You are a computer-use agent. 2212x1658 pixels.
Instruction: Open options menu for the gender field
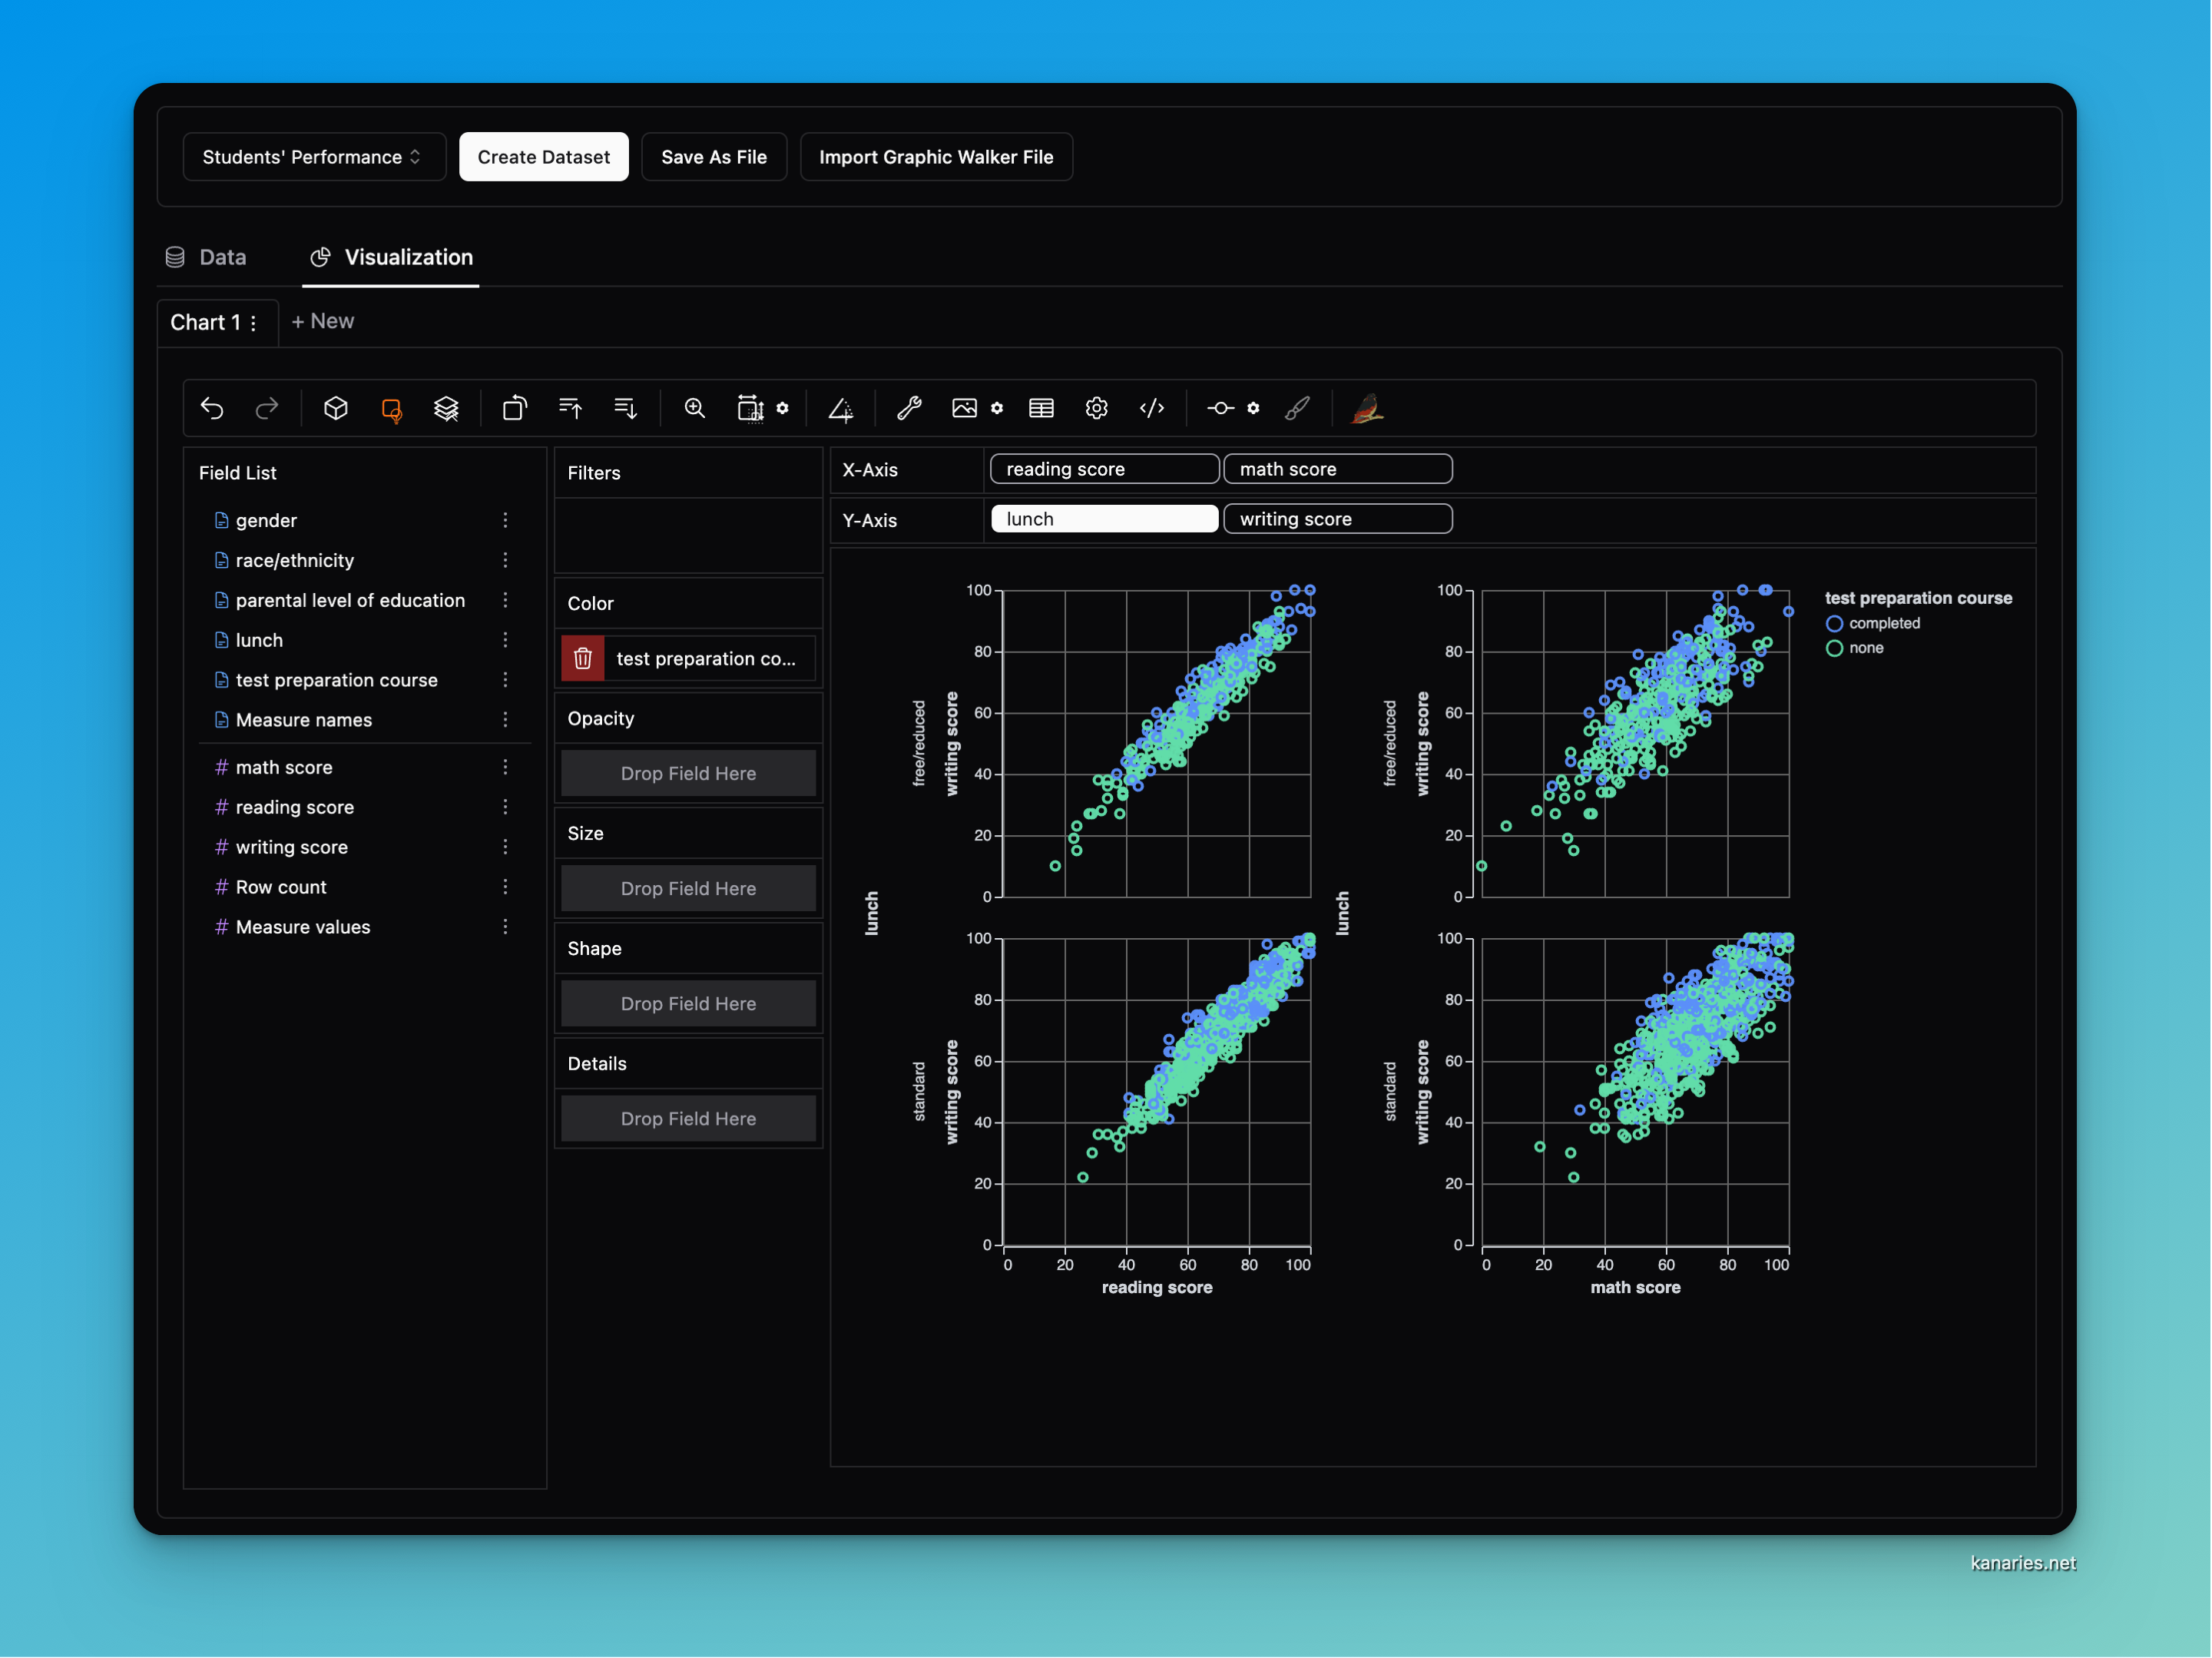pyautogui.click(x=506, y=520)
